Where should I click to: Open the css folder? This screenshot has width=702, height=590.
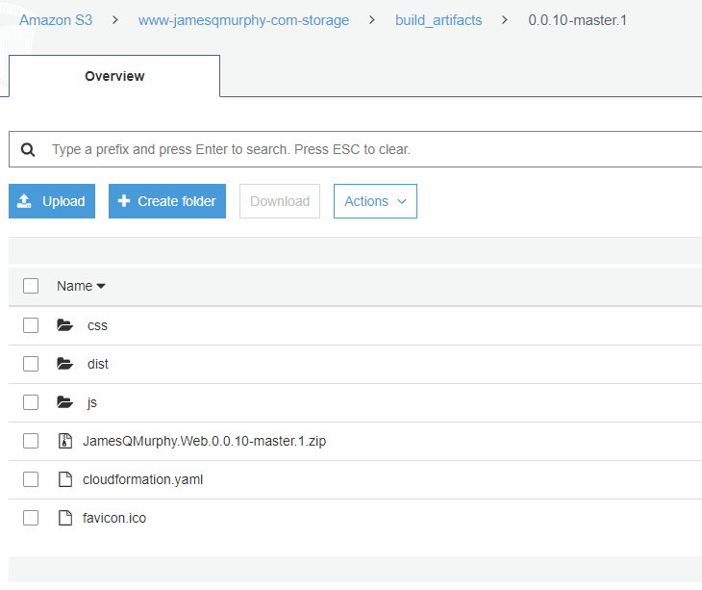[97, 325]
